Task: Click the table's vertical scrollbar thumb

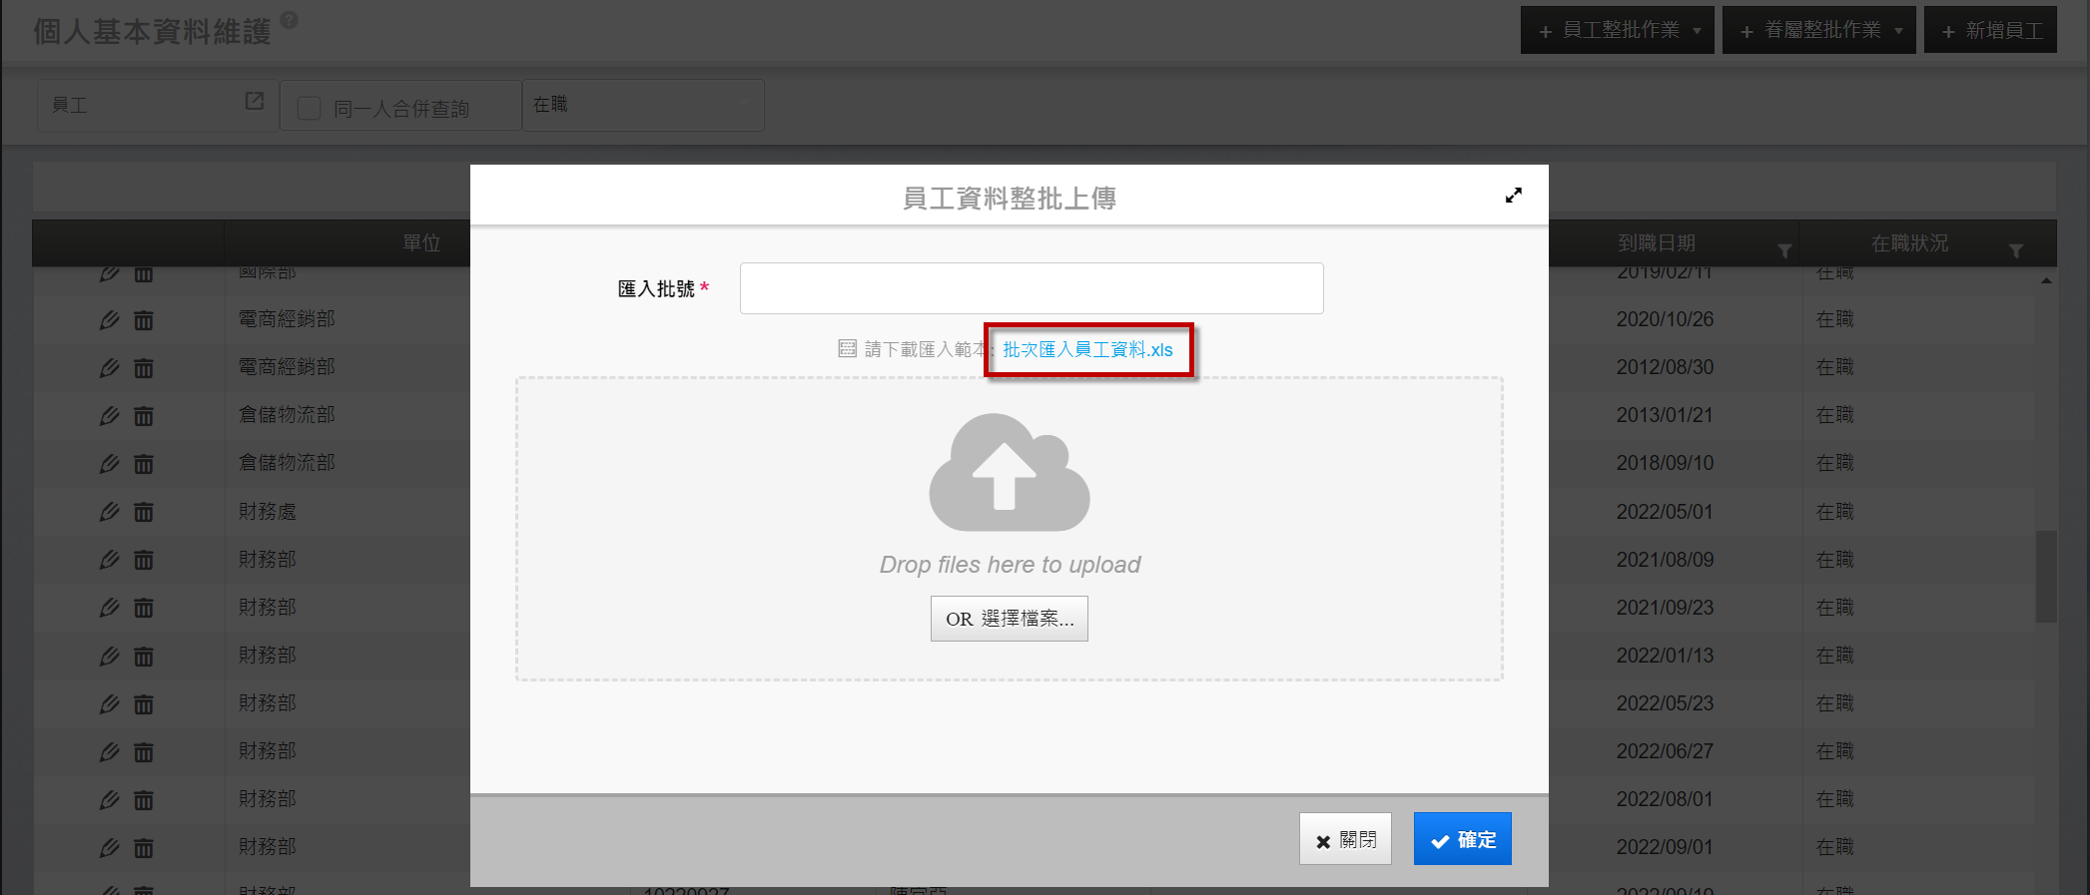Action: point(2046,576)
